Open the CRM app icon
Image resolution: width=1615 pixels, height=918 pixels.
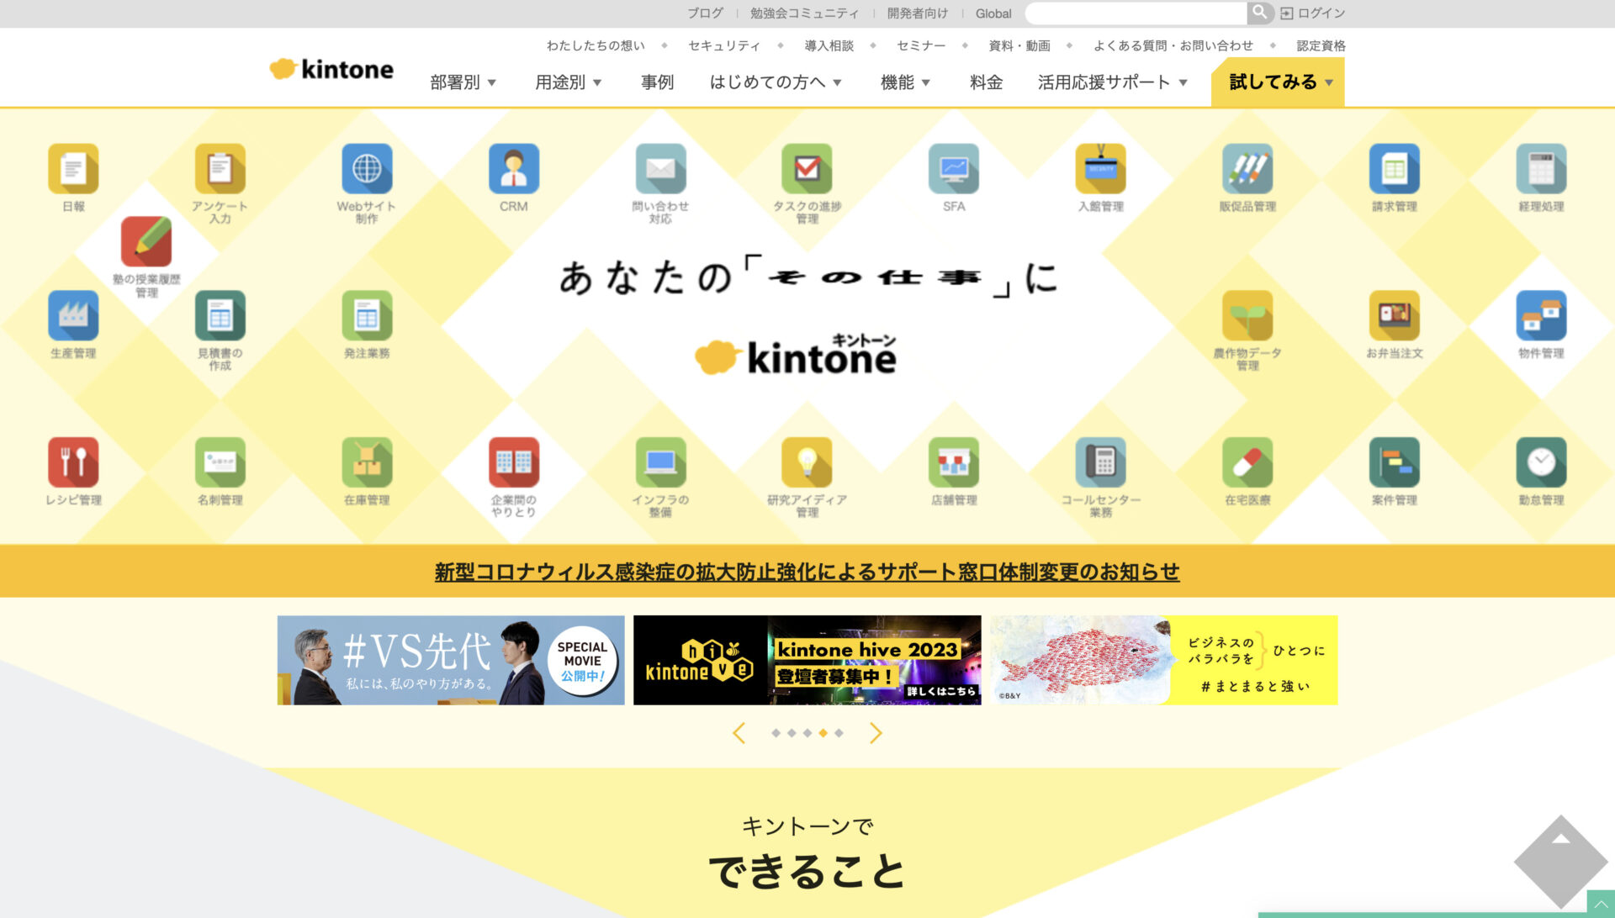(x=513, y=168)
